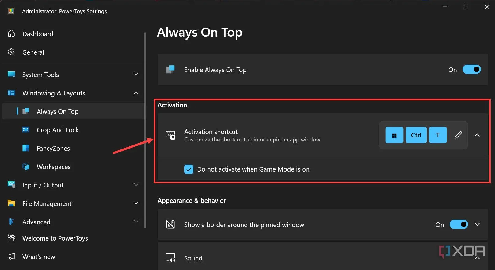Maximize the PowerToys Settings window
Image resolution: width=495 pixels, height=270 pixels.
point(466,7)
